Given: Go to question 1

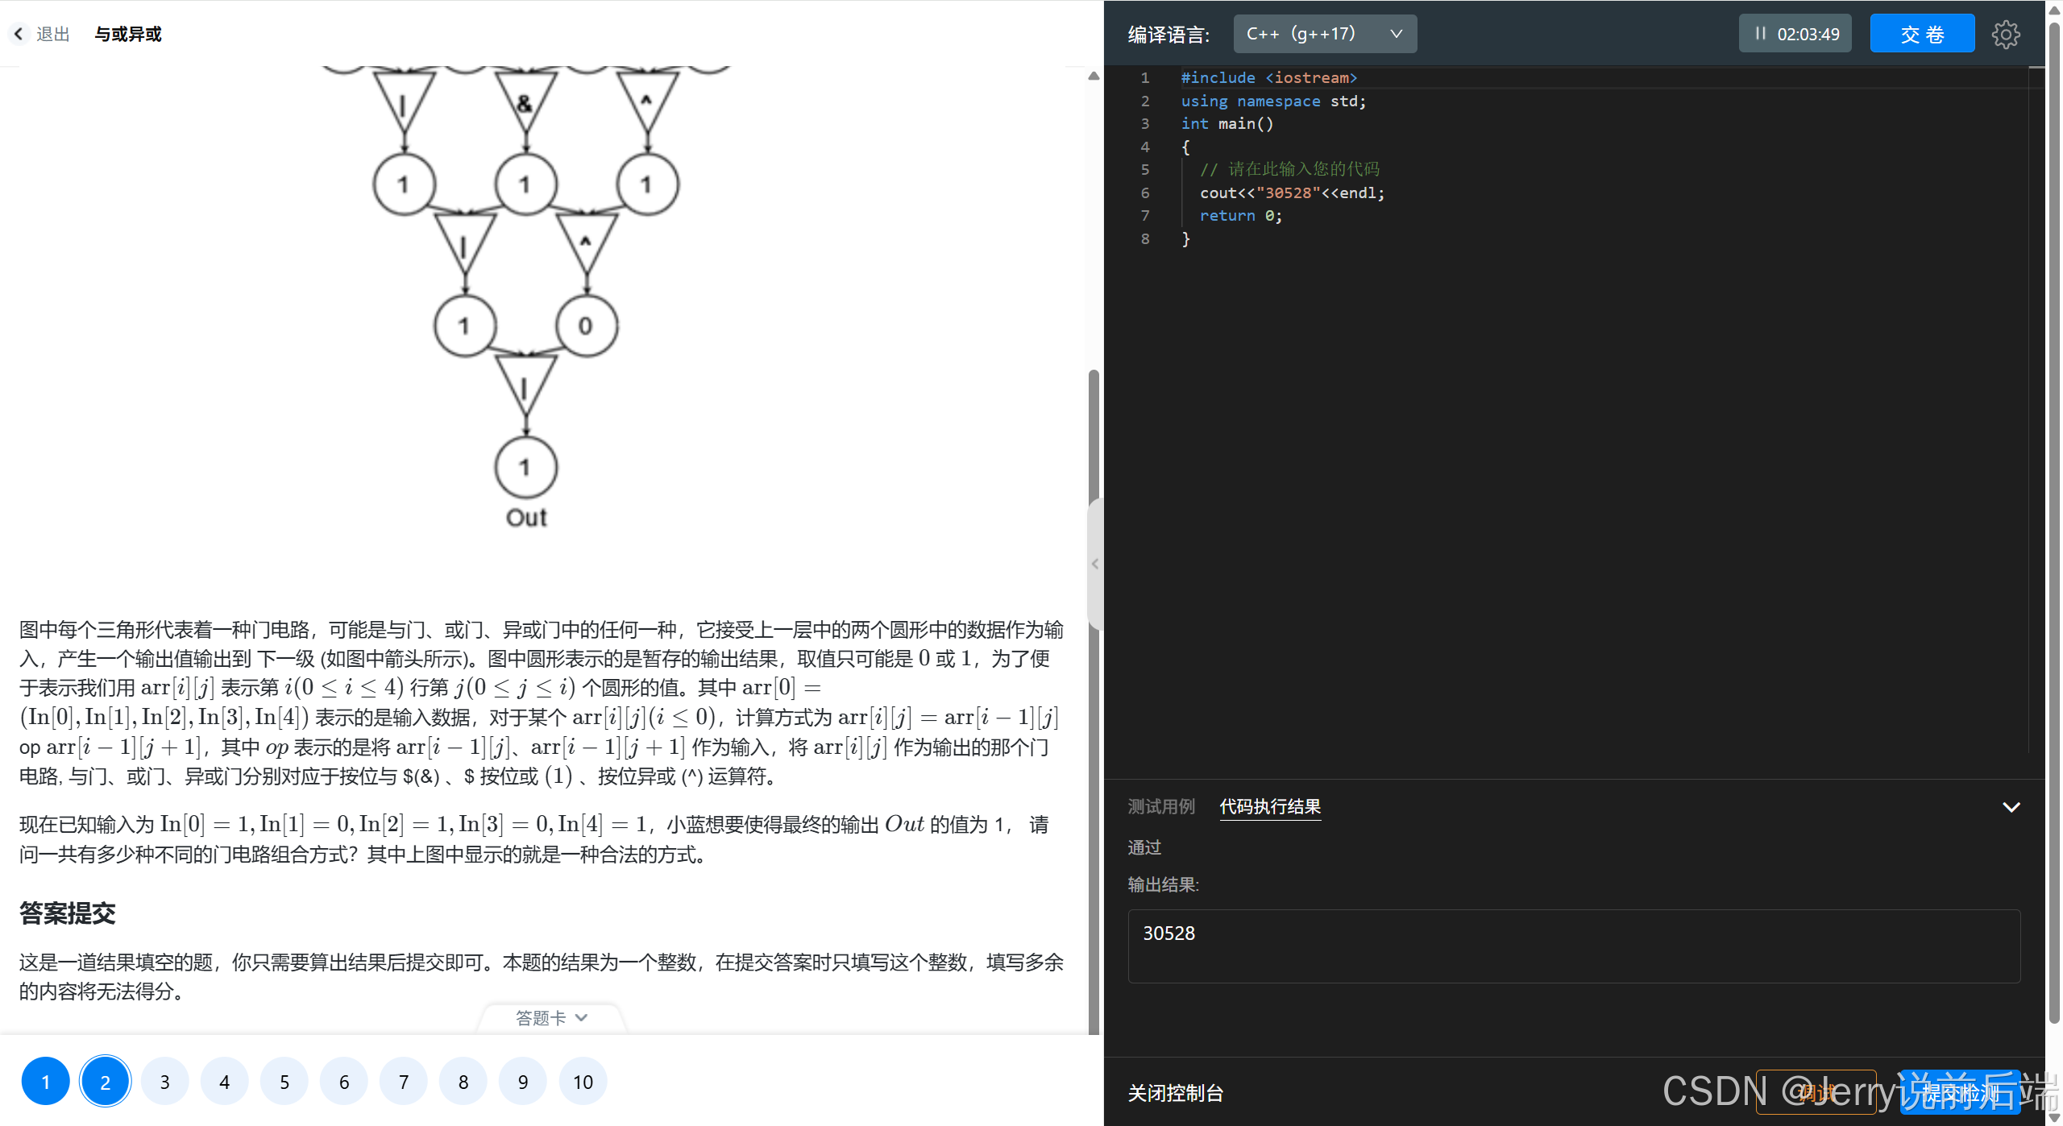Looking at the screenshot, I should [45, 1082].
